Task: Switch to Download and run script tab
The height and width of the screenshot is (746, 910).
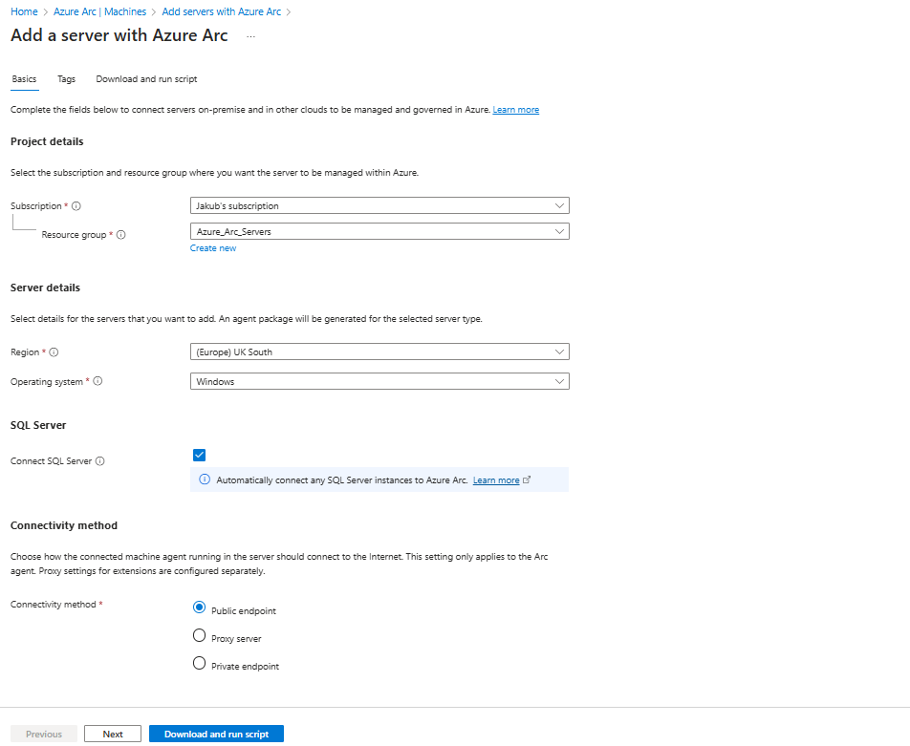Action: pos(146,79)
